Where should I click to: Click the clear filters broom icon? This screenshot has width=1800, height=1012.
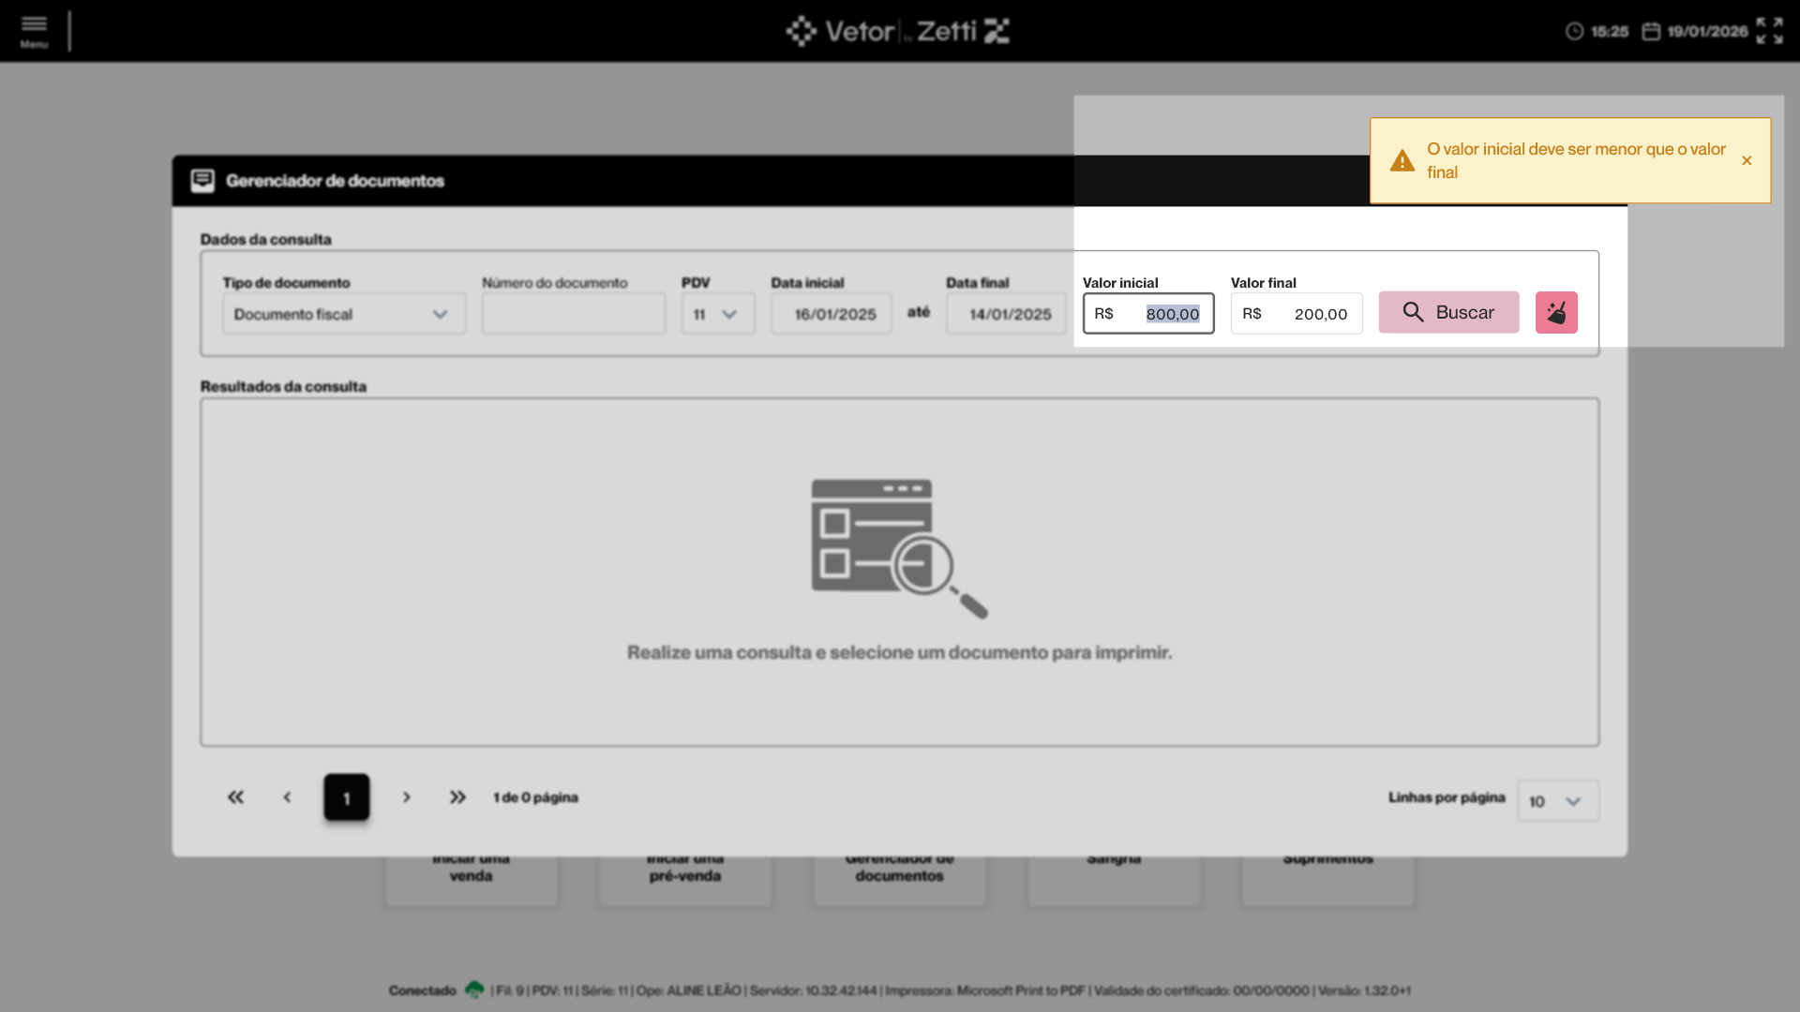coord(1555,313)
